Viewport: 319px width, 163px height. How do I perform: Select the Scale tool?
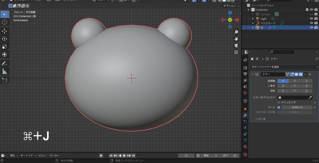pos(5,47)
